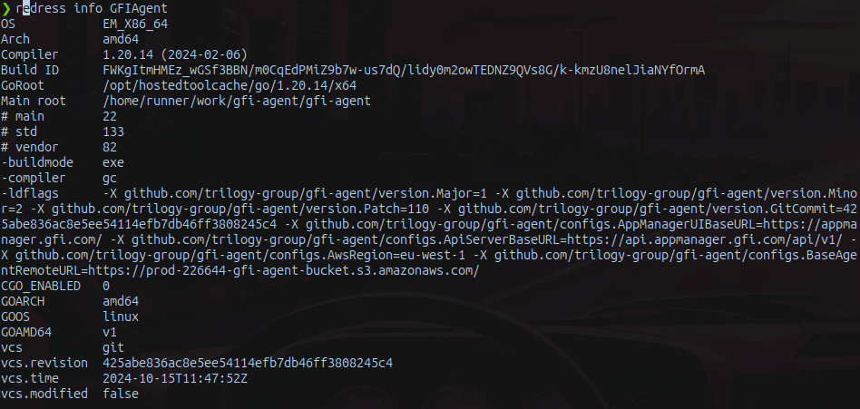Click the -ldflags label
Image resolution: width=860 pixels, height=409 pixels.
click(x=30, y=193)
